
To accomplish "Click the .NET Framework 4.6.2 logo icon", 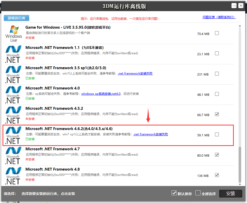I will coord(13,135).
